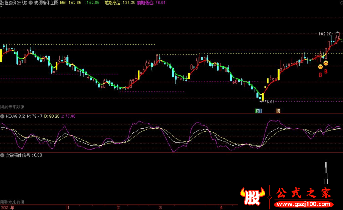Click the breakout signal spike
This screenshot has width=343, height=210.
click(x=326, y=172)
